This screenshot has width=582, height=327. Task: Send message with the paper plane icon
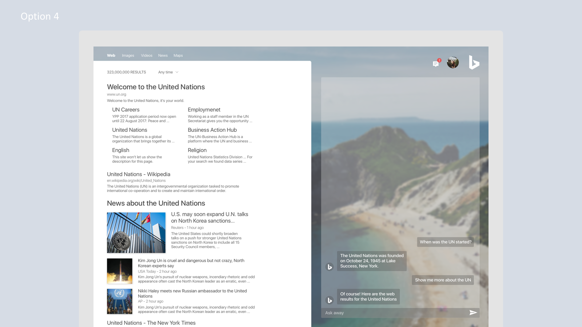coord(473,312)
